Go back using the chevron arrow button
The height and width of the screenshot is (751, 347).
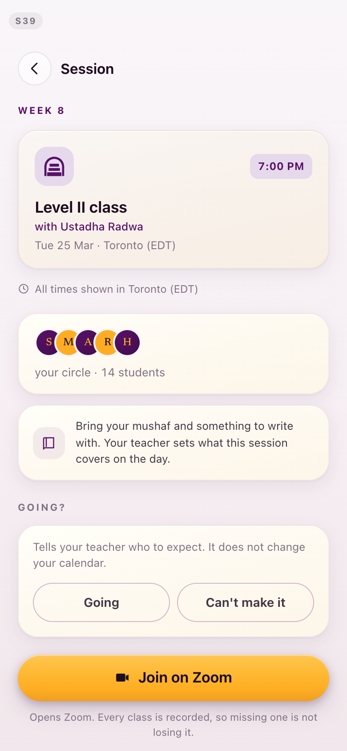point(35,69)
